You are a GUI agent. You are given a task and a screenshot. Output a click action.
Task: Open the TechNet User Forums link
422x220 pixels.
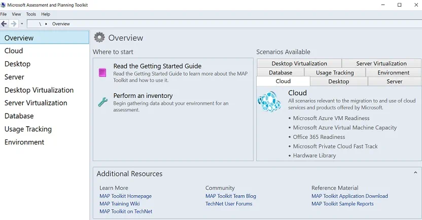click(x=228, y=204)
